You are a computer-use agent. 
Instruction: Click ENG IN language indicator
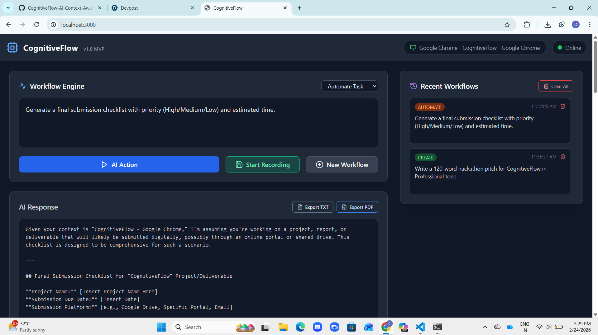pos(525,327)
